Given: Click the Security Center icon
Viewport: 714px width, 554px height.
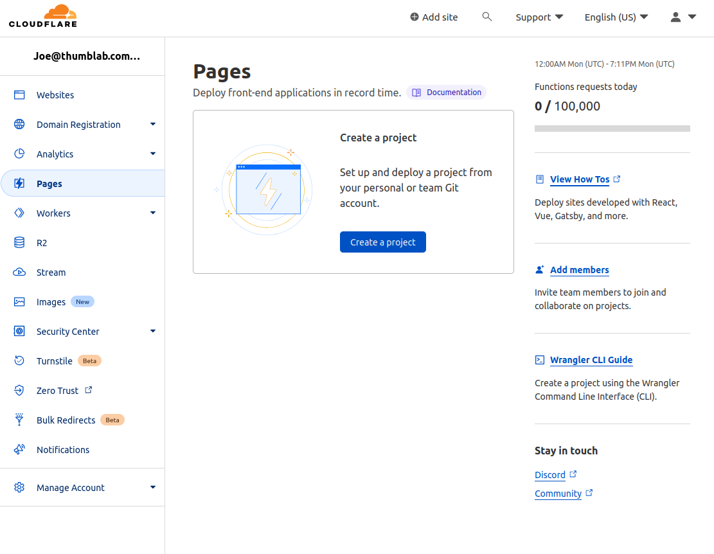Looking at the screenshot, I should point(19,331).
